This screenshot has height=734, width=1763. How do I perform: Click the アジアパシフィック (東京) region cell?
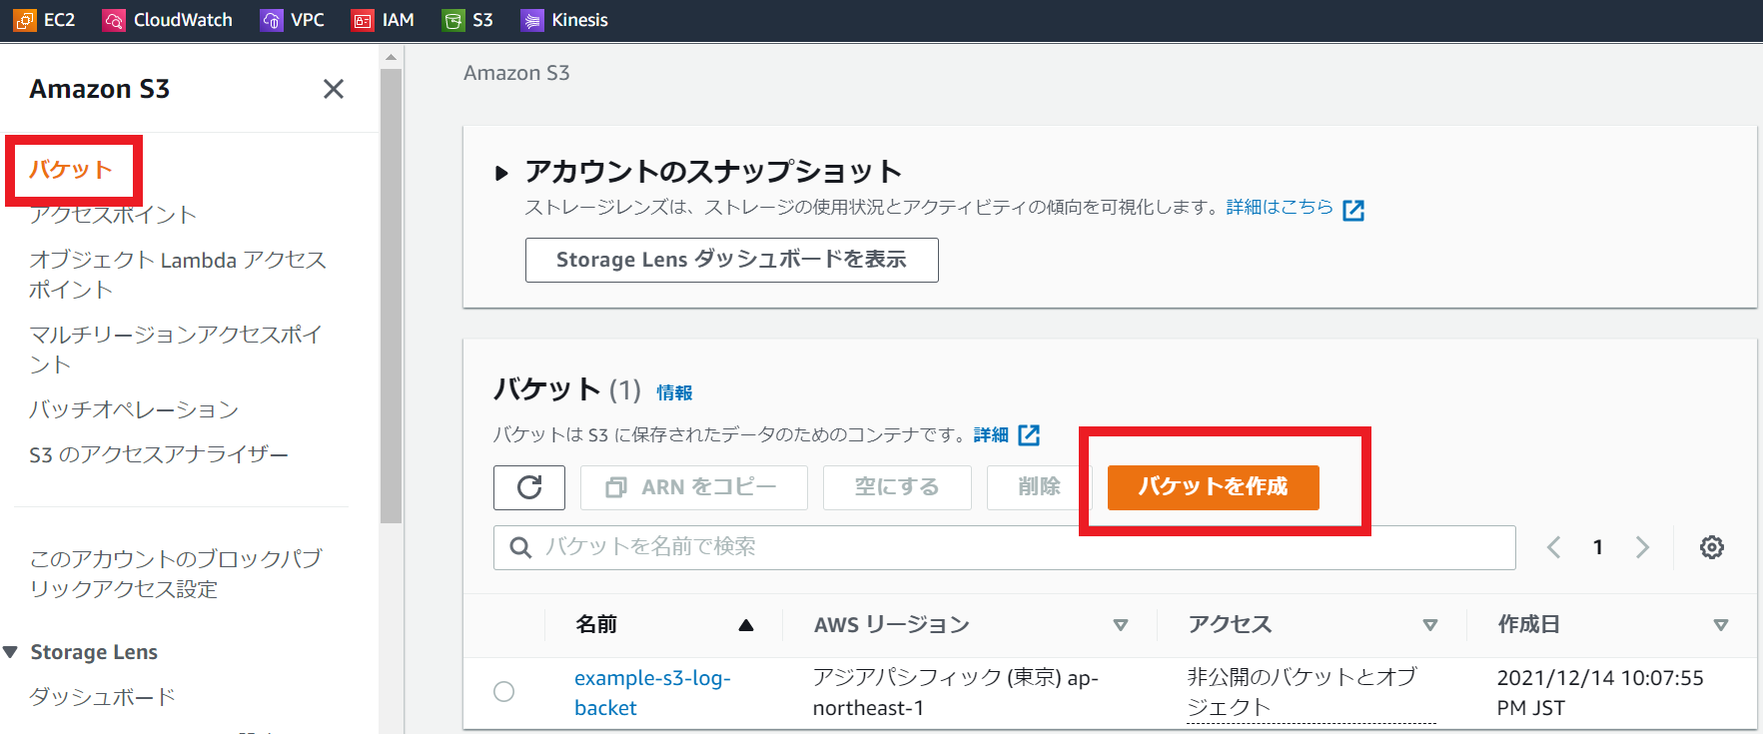(955, 693)
